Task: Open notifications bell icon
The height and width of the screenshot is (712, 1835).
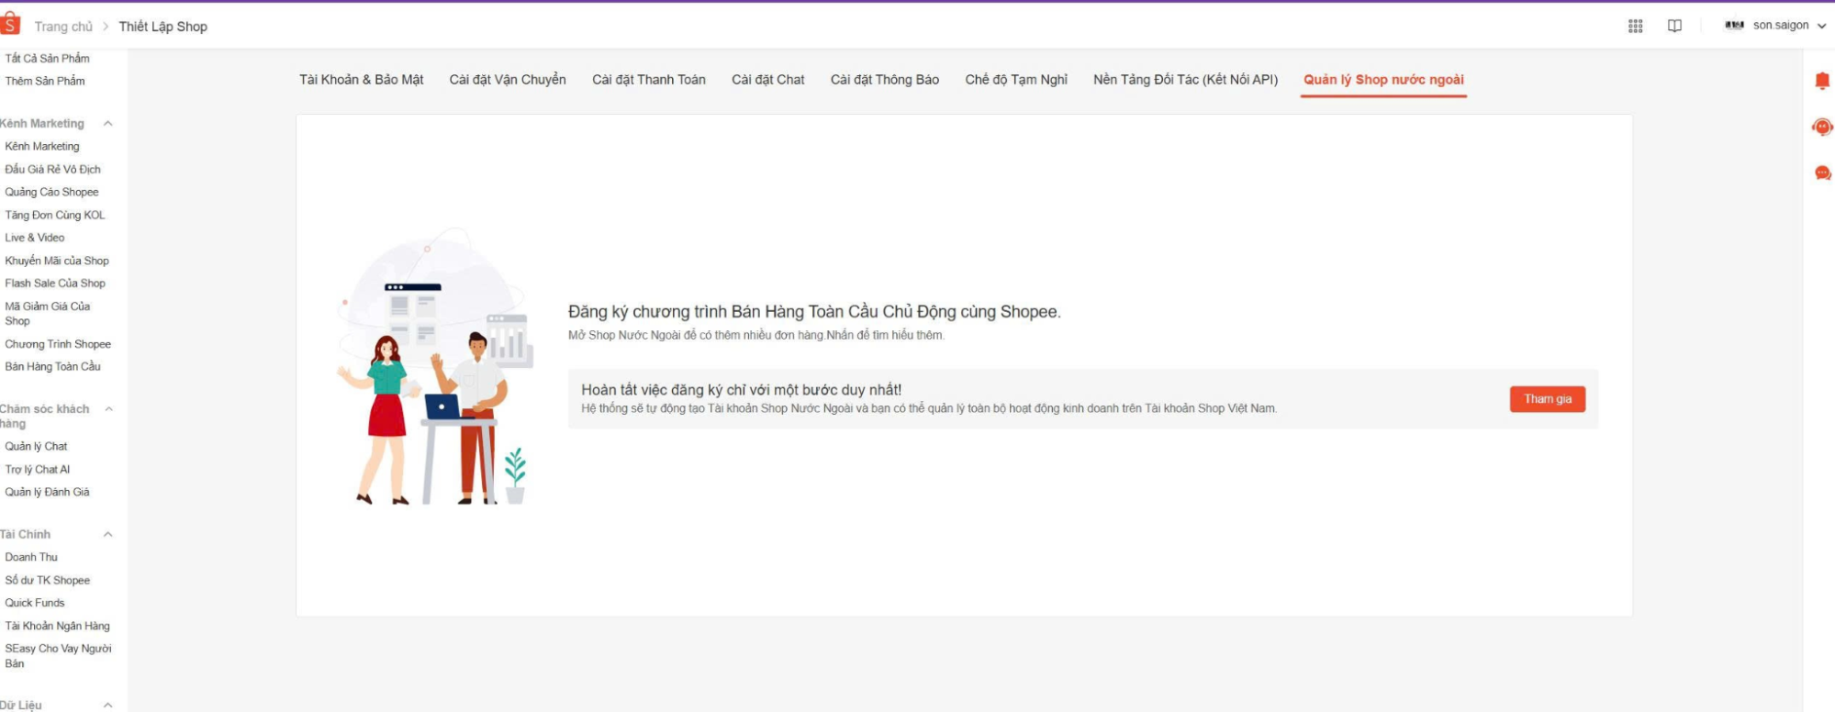Action: (x=1822, y=82)
